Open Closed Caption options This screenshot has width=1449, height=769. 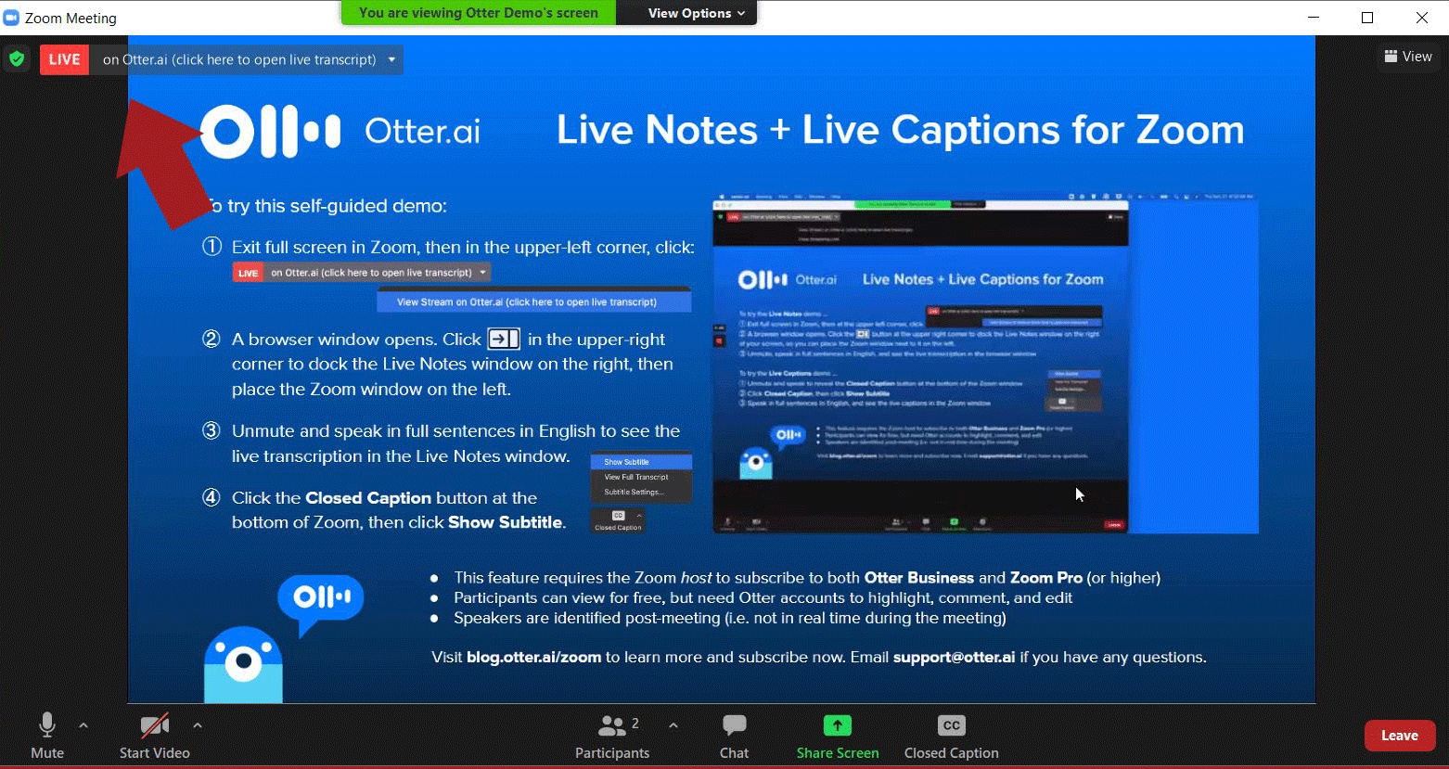(951, 737)
